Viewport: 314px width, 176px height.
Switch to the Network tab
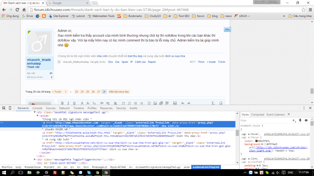64,108
